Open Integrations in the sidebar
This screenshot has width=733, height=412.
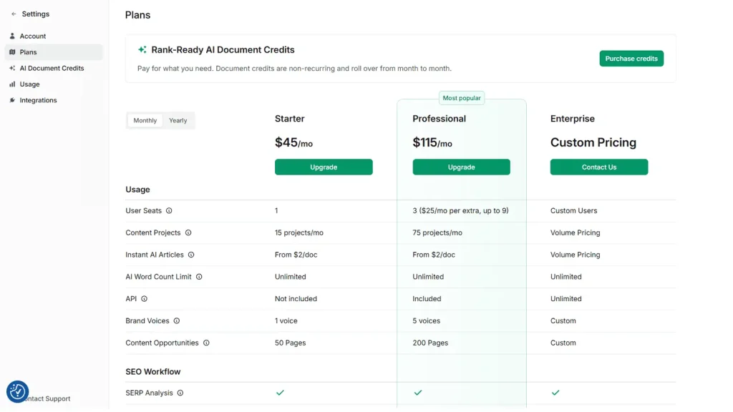point(38,101)
